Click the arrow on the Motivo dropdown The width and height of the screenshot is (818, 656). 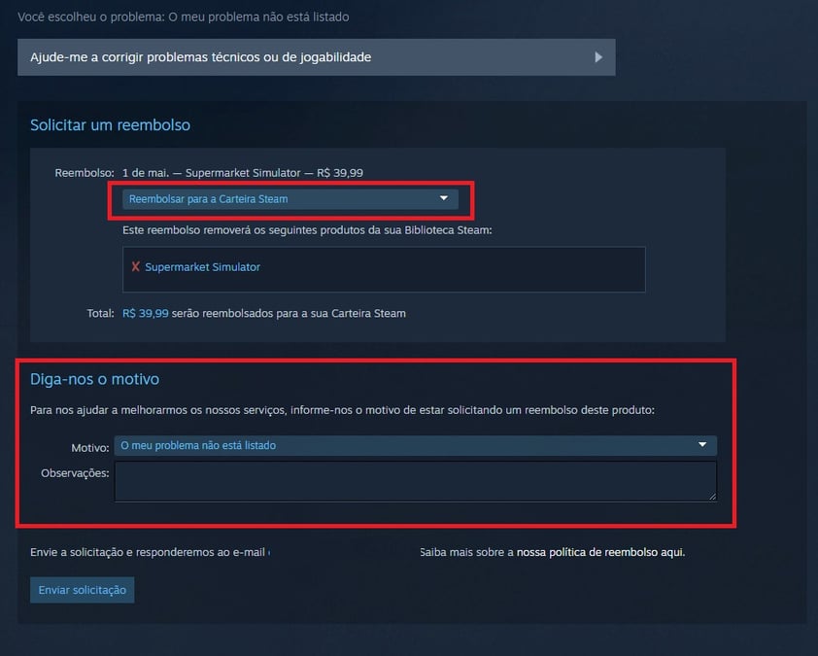click(x=702, y=445)
